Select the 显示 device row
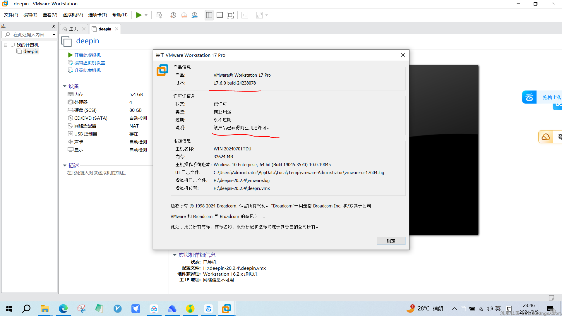Viewport: 562px width, 316px height. click(x=107, y=150)
